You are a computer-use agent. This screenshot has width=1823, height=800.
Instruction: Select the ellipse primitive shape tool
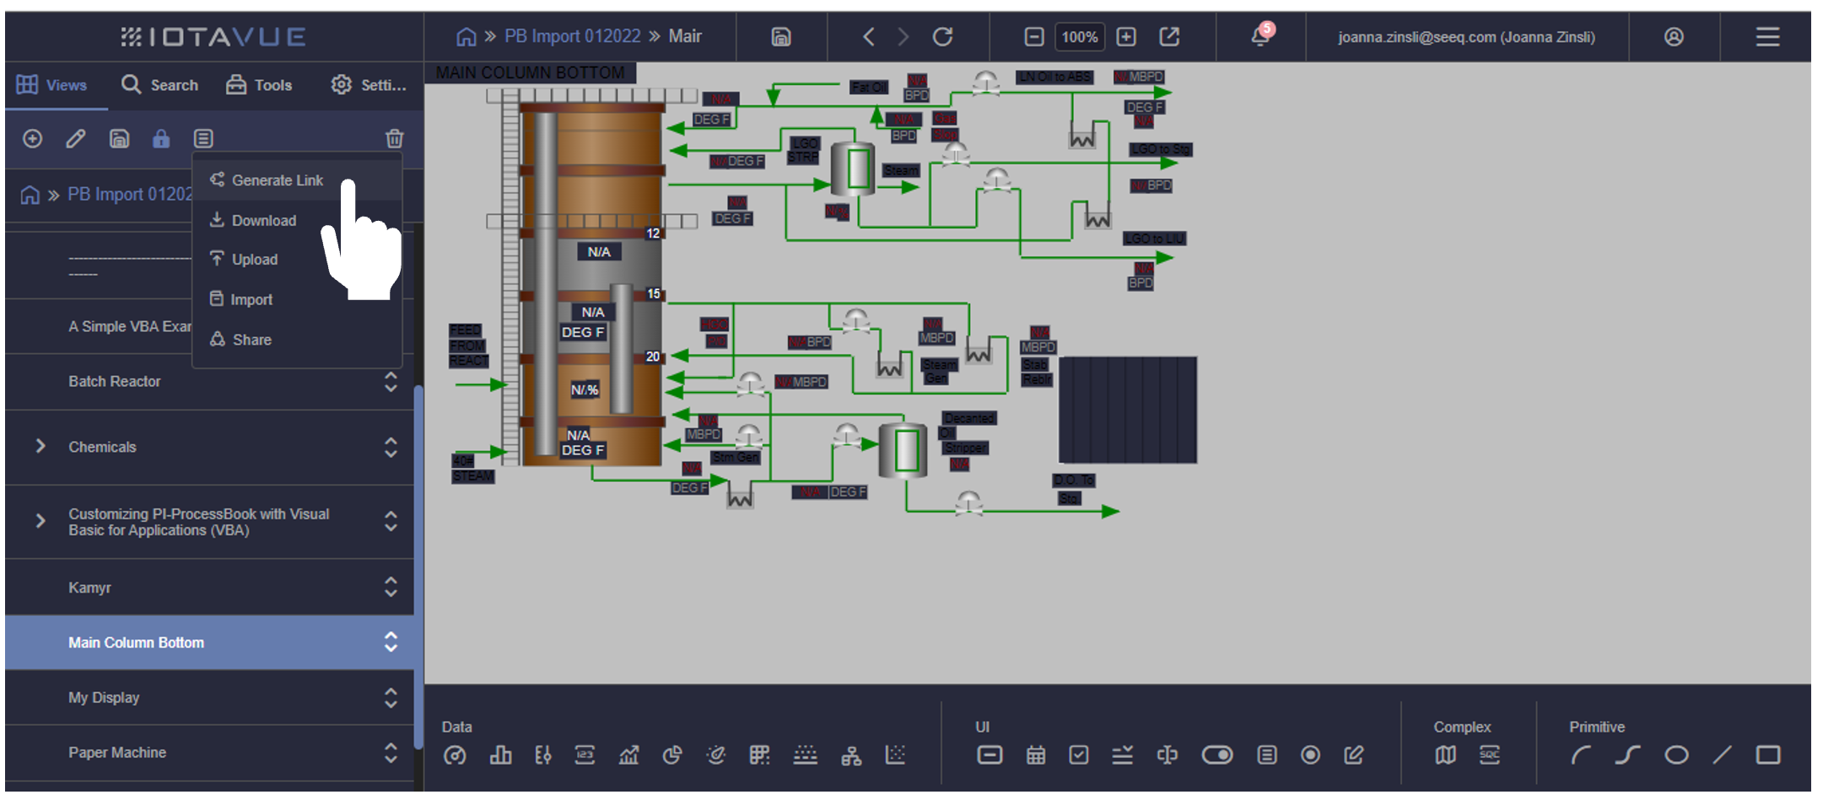(x=1675, y=755)
